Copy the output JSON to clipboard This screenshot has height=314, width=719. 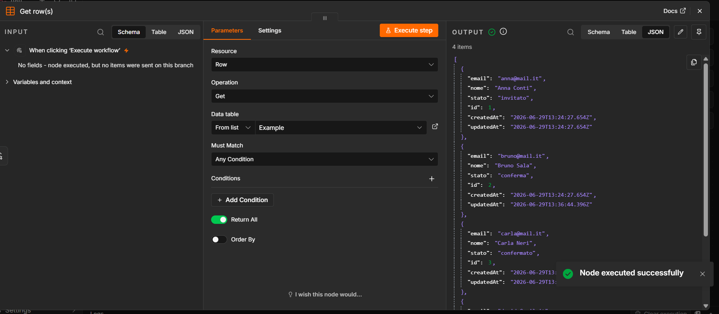[694, 62]
